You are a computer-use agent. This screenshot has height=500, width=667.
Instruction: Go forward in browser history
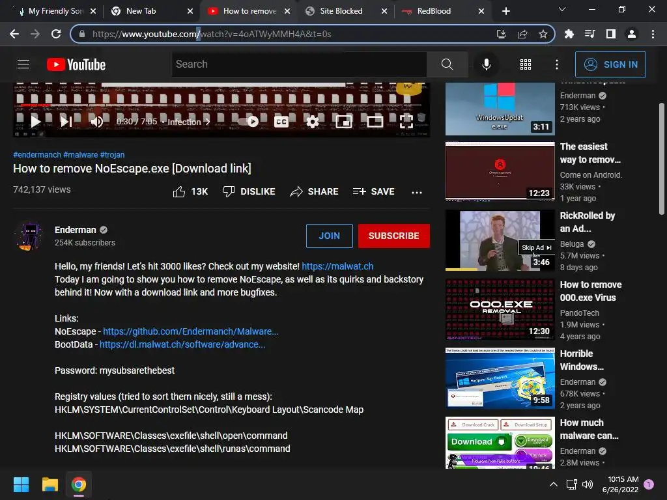click(35, 34)
